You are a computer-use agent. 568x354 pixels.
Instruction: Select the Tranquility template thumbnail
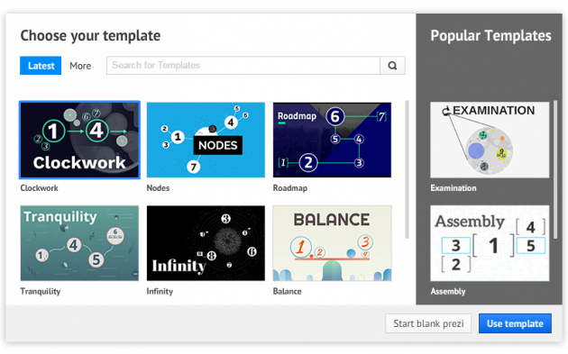click(x=79, y=243)
